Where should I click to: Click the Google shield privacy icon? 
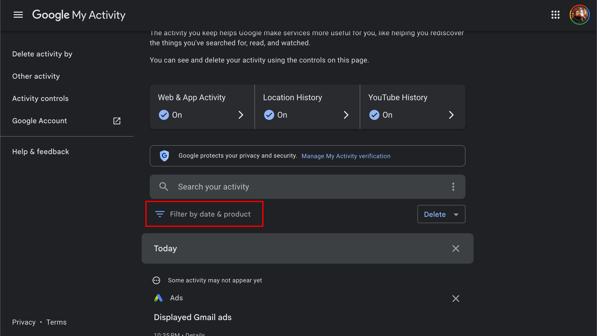(164, 156)
